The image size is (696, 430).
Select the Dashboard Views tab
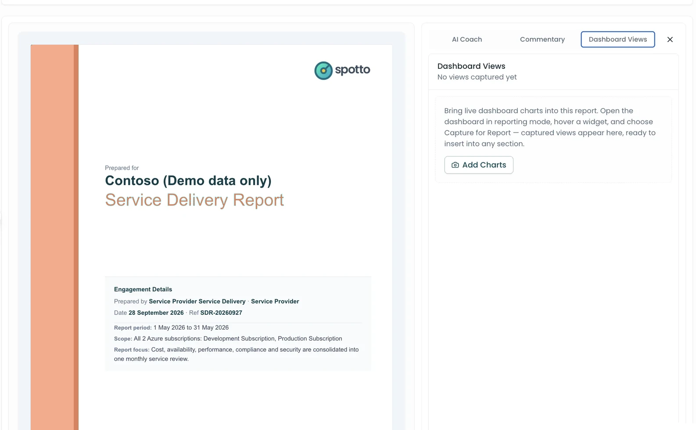point(617,39)
